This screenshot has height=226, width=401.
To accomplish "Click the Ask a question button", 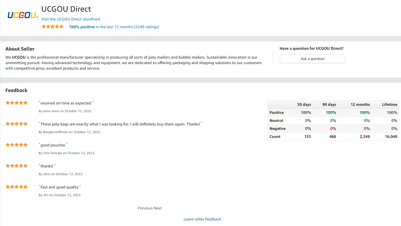I will click(313, 59).
